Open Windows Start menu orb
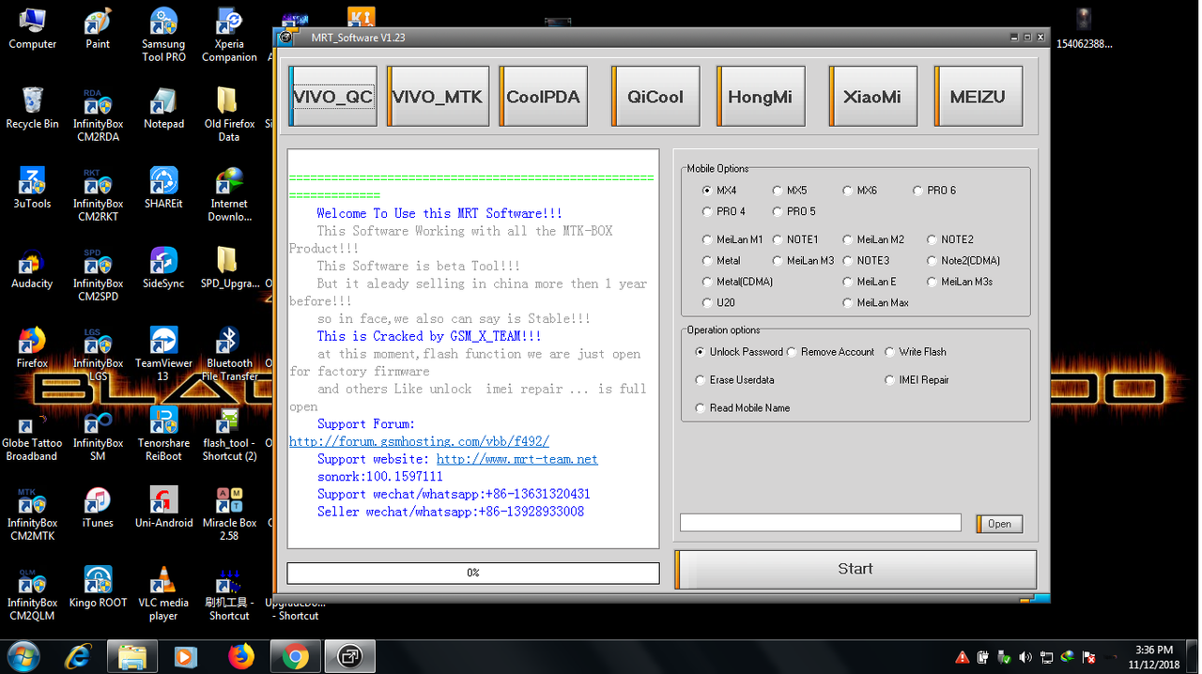Image resolution: width=1202 pixels, height=674 pixels. (23, 656)
